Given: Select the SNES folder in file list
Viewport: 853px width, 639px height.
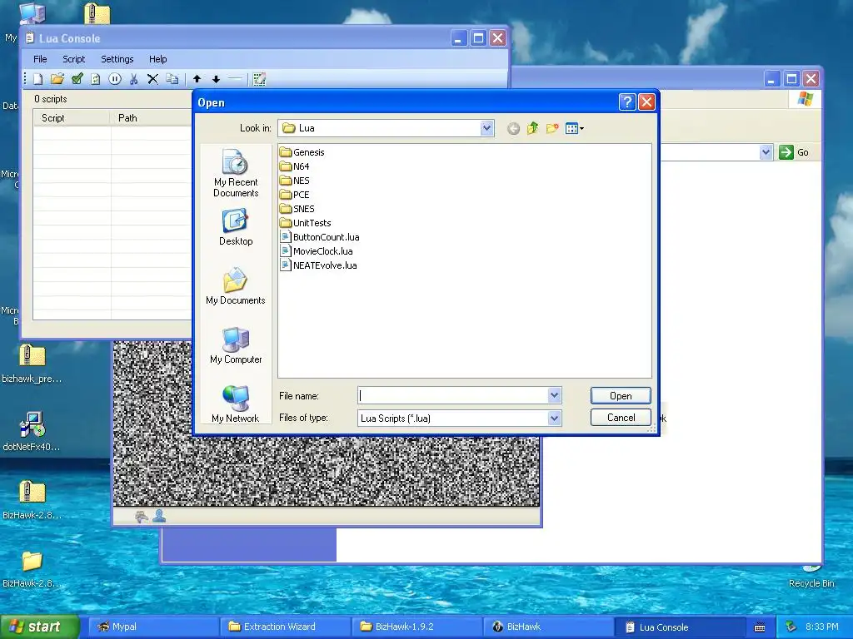Looking at the screenshot, I should 297,209.
